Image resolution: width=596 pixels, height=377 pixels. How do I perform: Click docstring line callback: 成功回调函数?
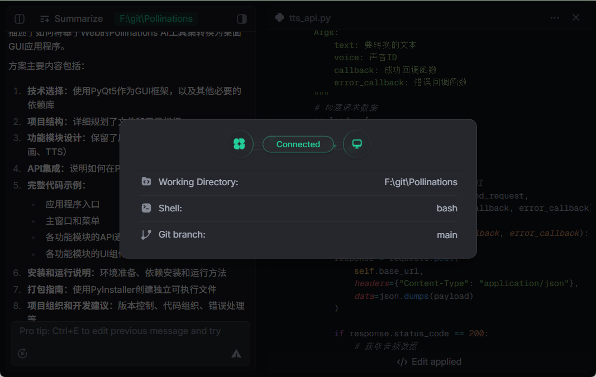[x=385, y=70]
